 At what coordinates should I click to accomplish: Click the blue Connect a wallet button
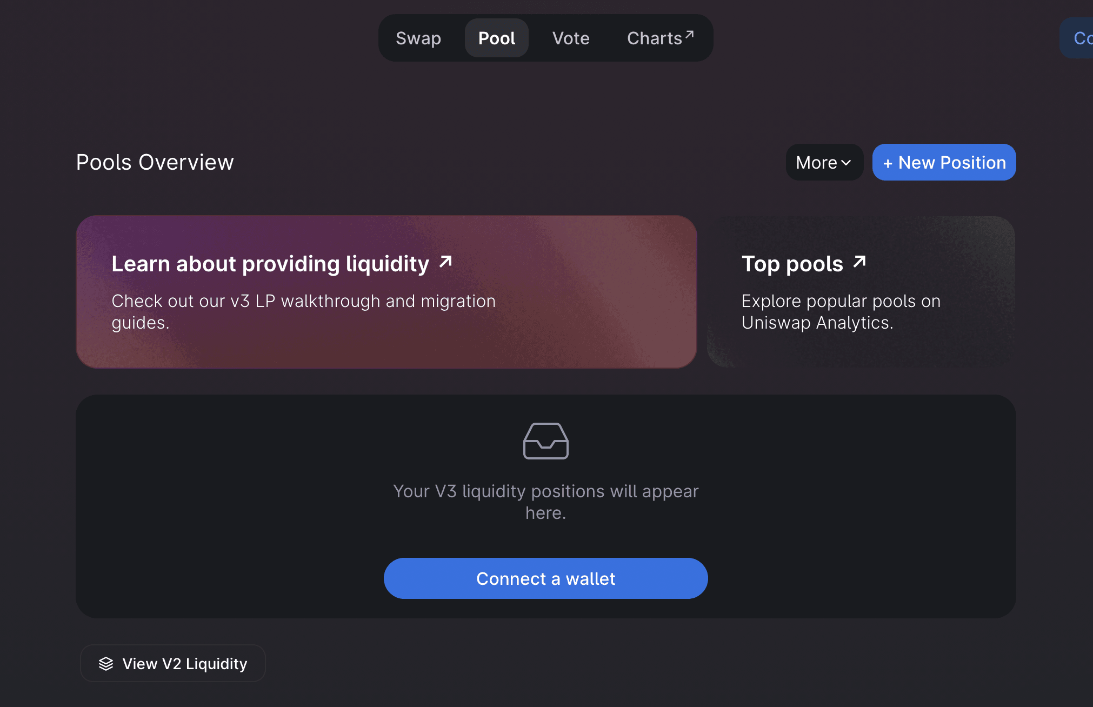pos(546,578)
